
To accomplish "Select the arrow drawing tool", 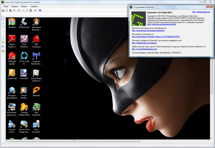I will 3,34.
